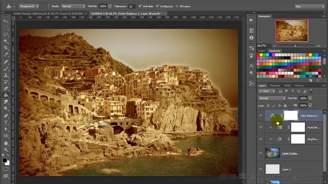Hide Layer 1 visibility eye
The image size is (328, 184).
tap(260, 169)
